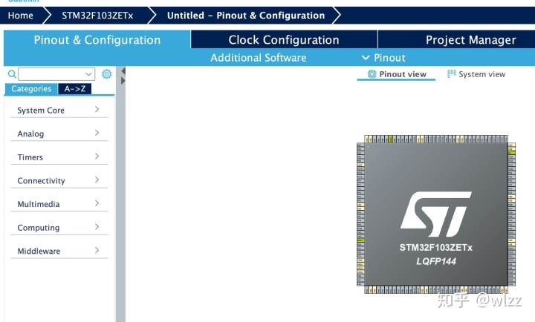Viewport: 535px width, 322px height.
Task: Expand the Multimedia category
Action: [x=59, y=204]
